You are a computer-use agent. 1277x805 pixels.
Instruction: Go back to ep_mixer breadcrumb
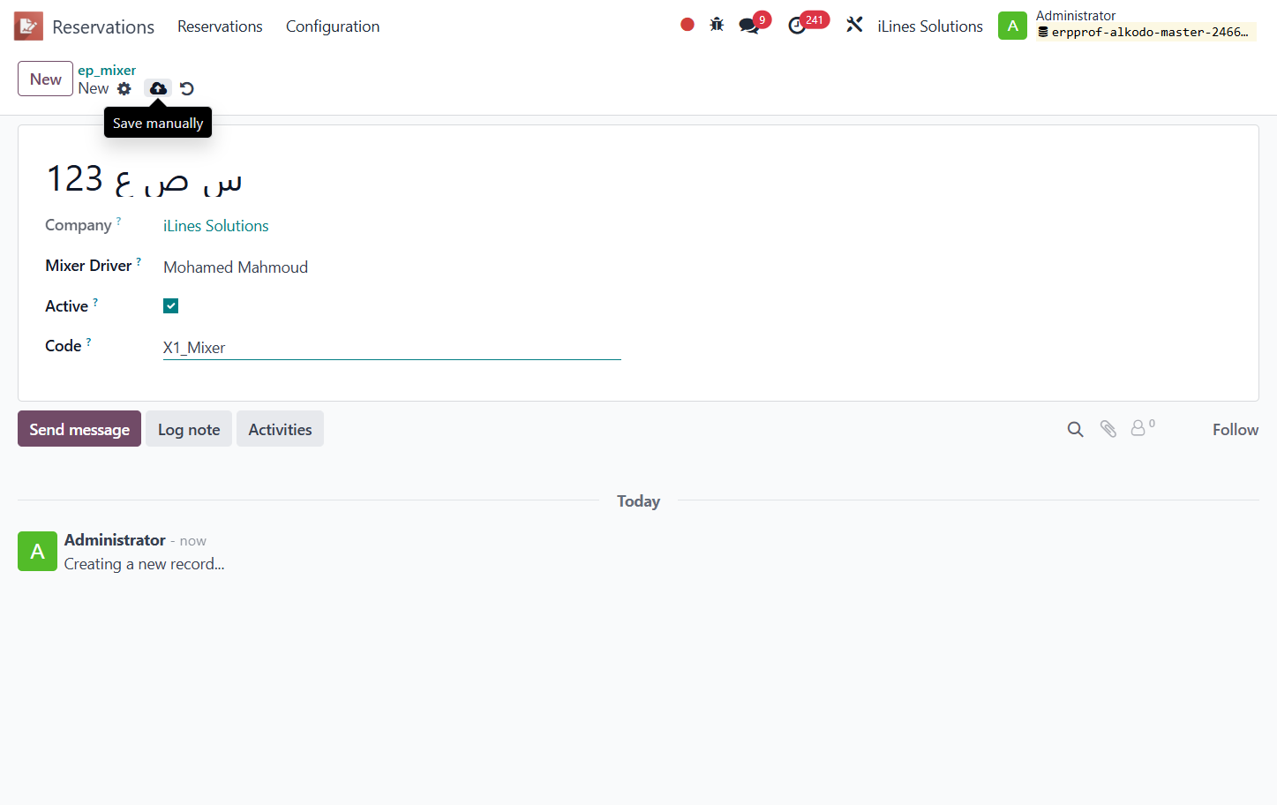click(107, 71)
